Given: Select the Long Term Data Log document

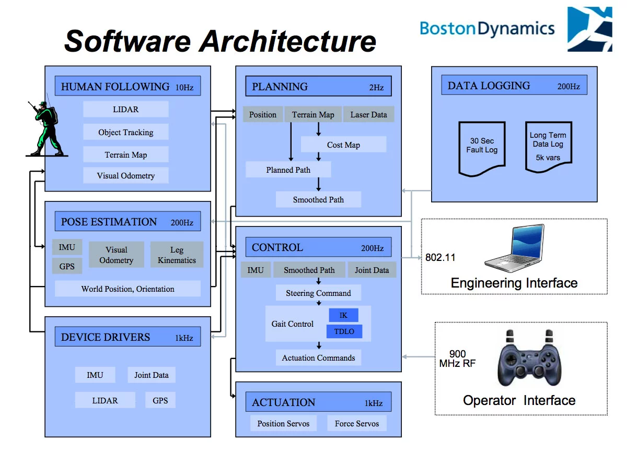Looking at the screenshot, I should click(548, 147).
